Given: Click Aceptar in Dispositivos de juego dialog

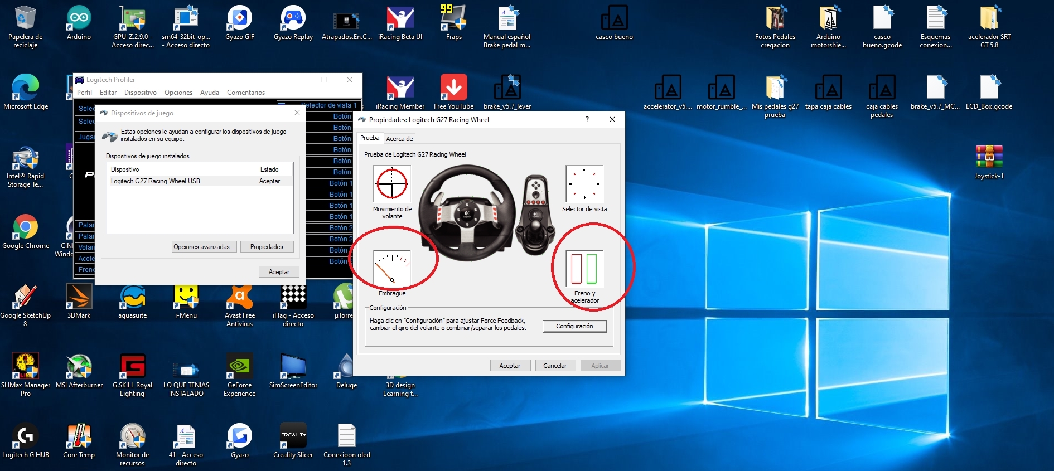Looking at the screenshot, I should [279, 272].
